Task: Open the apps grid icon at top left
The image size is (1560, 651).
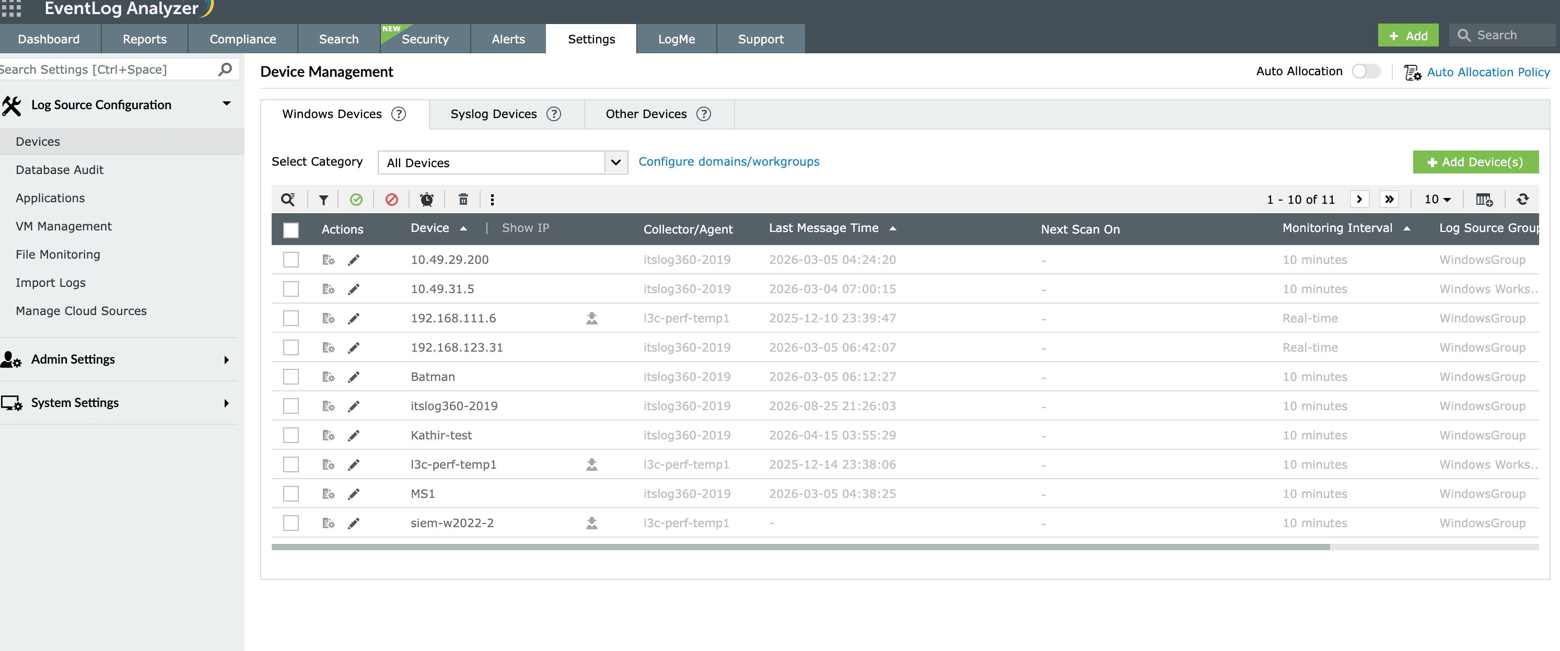Action: [x=11, y=8]
